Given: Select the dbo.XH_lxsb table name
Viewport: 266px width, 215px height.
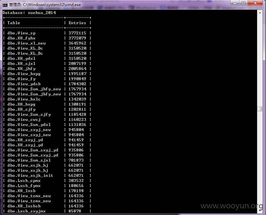Looking at the screenshot, I should coord(21,191).
